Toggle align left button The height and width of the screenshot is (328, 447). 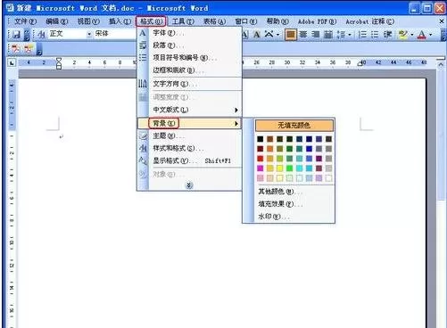291,35
